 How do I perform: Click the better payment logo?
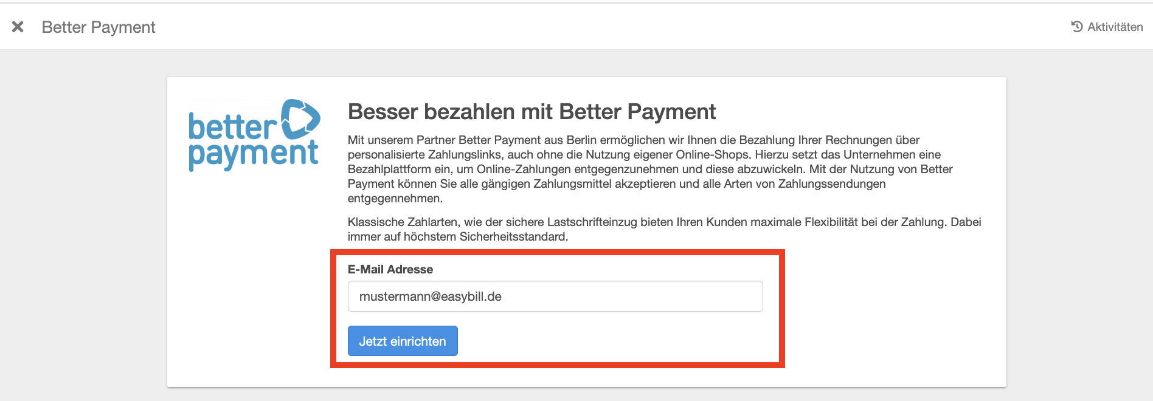point(254,135)
